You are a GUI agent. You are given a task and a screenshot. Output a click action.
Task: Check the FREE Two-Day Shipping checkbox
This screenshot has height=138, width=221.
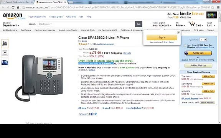coord(185,46)
